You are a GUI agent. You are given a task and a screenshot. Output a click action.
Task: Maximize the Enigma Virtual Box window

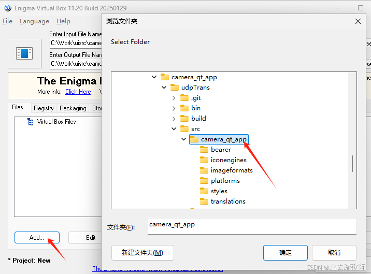(360, 8)
